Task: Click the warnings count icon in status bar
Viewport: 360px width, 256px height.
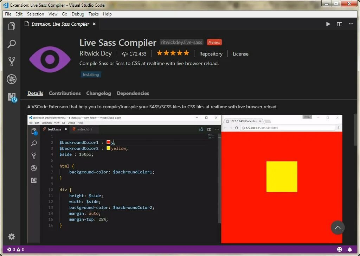Action: pos(18,249)
